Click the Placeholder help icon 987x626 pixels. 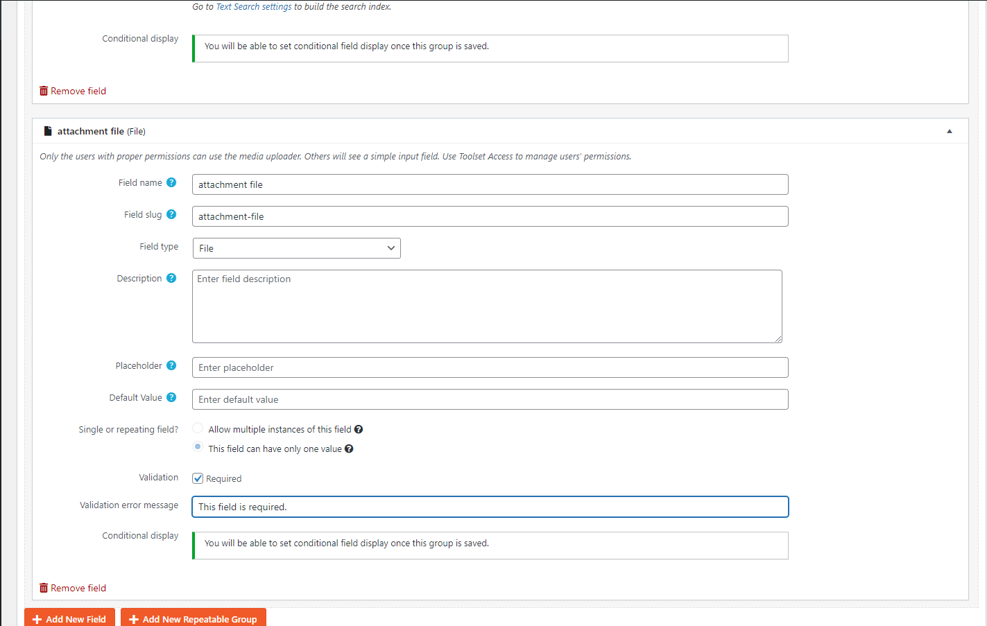(171, 365)
